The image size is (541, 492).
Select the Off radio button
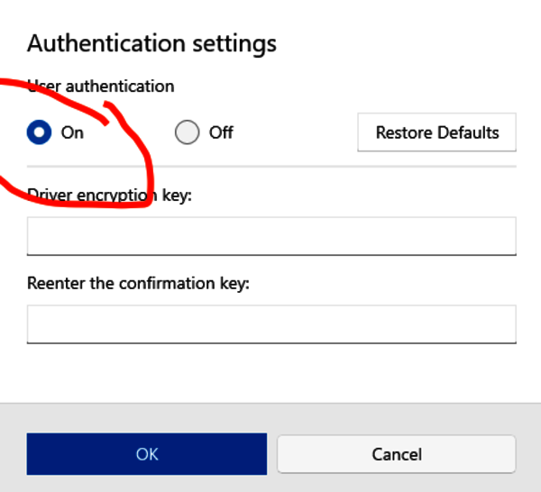click(x=187, y=132)
